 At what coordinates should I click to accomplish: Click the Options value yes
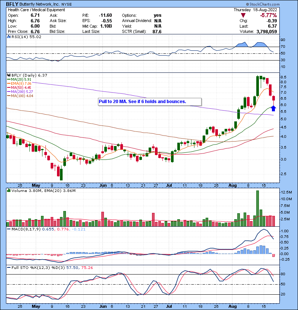[158, 15]
